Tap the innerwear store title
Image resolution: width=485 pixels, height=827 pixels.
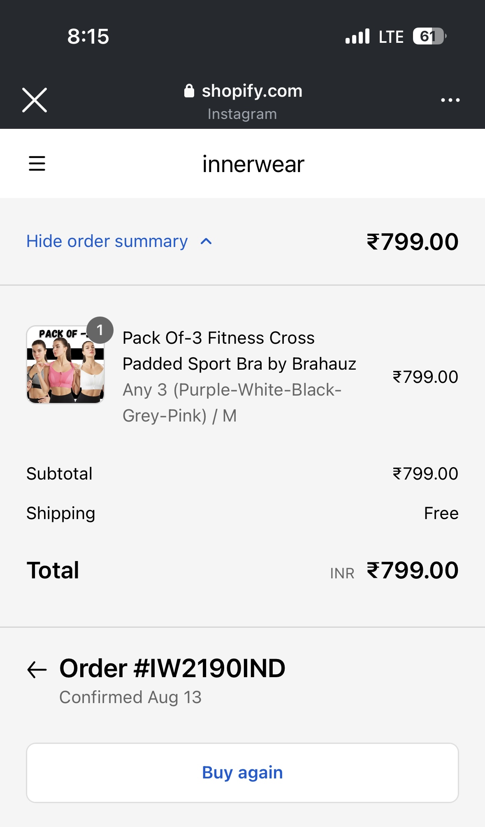(x=253, y=164)
